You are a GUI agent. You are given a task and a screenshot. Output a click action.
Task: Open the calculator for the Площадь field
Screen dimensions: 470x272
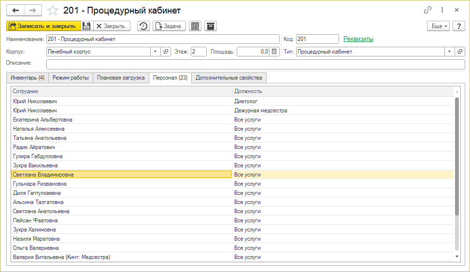pyautogui.click(x=274, y=52)
